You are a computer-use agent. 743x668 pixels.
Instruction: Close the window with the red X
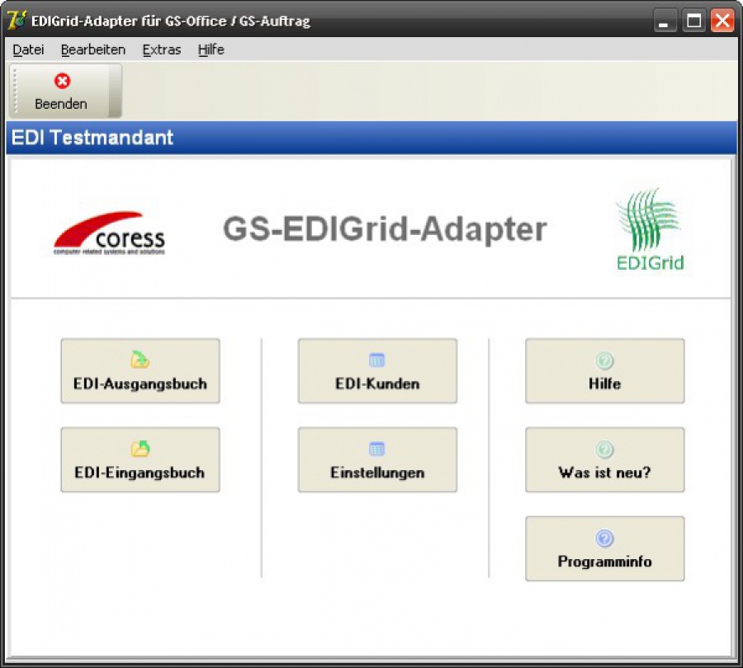coord(722,21)
